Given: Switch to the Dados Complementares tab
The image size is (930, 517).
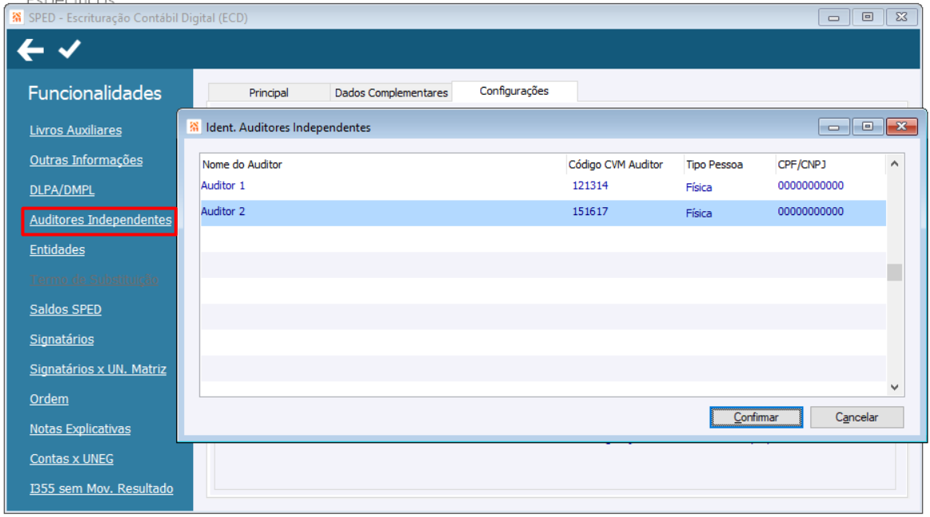Looking at the screenshot, I should click(x=391, y=92).
